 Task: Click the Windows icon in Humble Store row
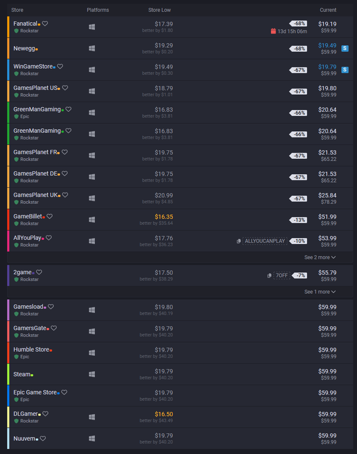click(92, 353)
